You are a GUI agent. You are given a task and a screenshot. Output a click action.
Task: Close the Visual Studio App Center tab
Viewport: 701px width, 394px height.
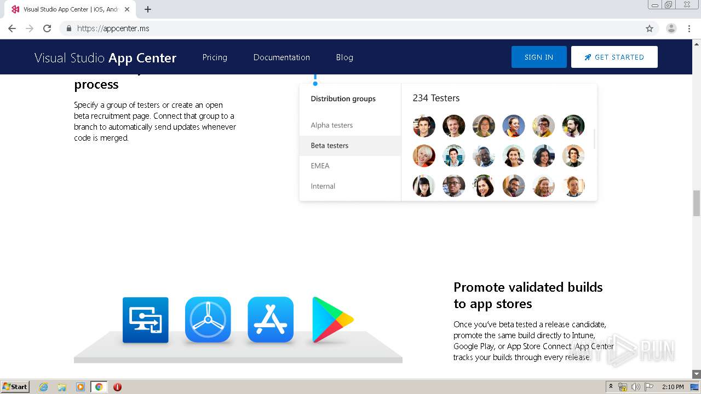(x=127, y=9)
